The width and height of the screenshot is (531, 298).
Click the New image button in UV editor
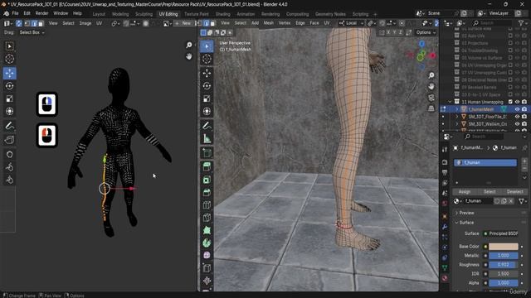coord(183,23)
